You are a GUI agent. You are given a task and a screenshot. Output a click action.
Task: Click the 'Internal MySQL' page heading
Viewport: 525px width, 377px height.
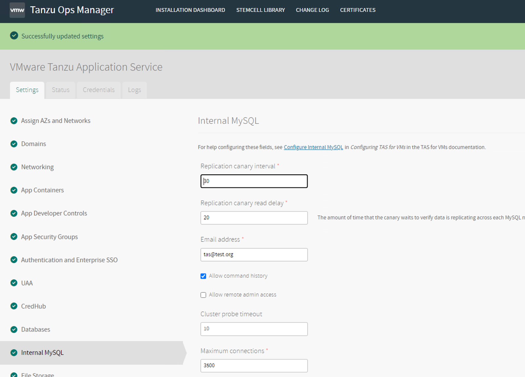[x=228, y=121]
